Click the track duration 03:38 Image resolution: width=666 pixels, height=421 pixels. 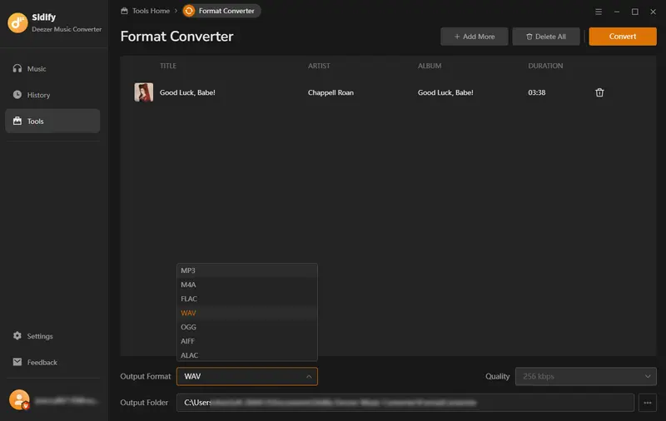pos(536,92)
